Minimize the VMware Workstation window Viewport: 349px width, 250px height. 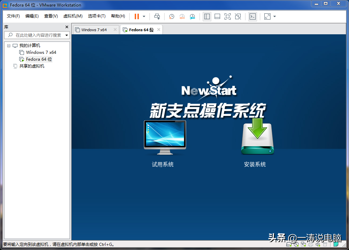pyautogui.click(x=316, y=3)
